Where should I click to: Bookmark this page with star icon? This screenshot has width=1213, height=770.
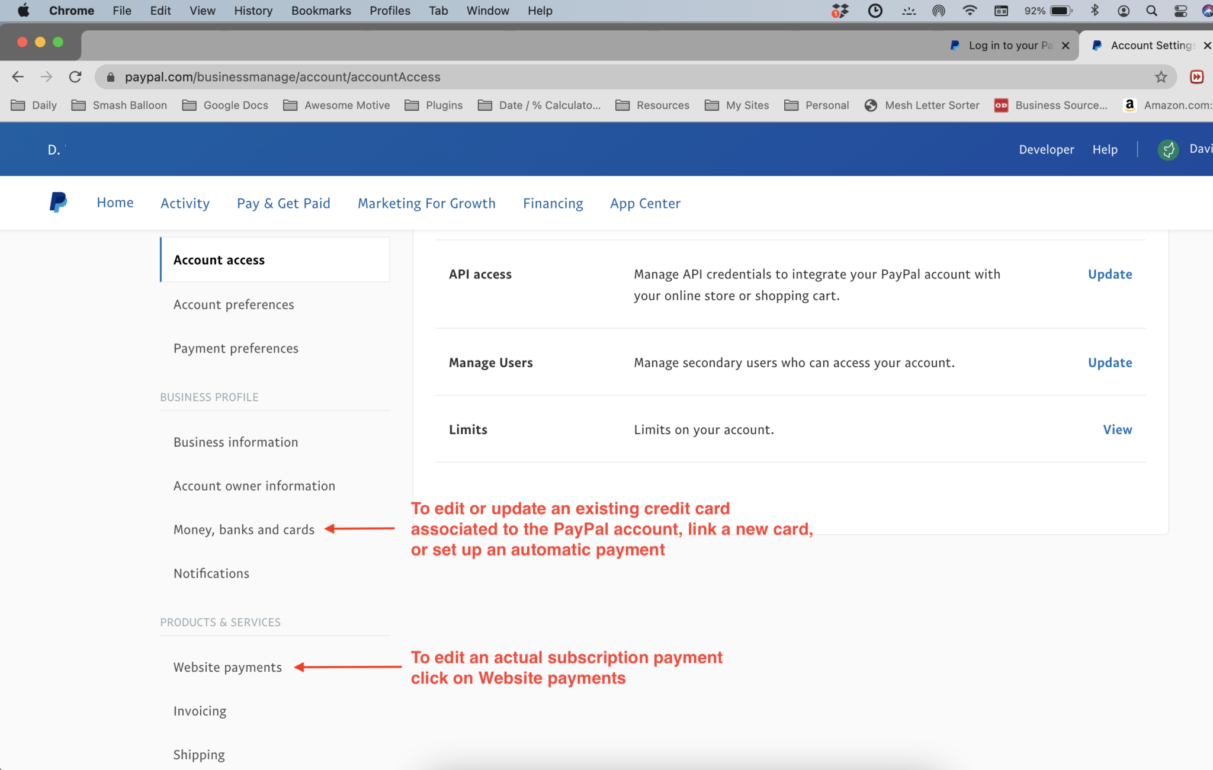(1161, 77)
